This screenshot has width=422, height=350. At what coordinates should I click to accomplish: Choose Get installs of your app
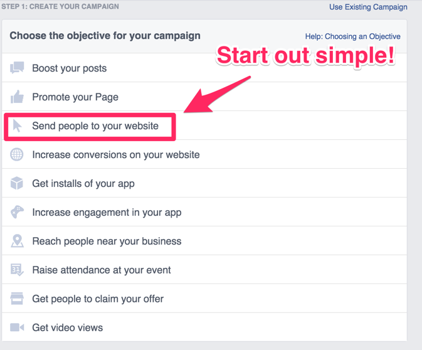[x=83, y=184]
